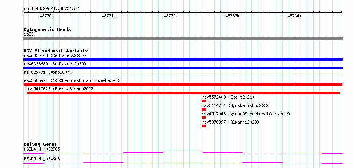Open nsv4517043 (gnomADStructuralVariants) label
Viewport: 354px width, 168px height.
(246, 114)
